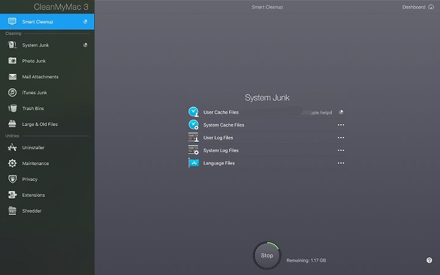Select Photo Junk in the sidebar

point(47,61)
